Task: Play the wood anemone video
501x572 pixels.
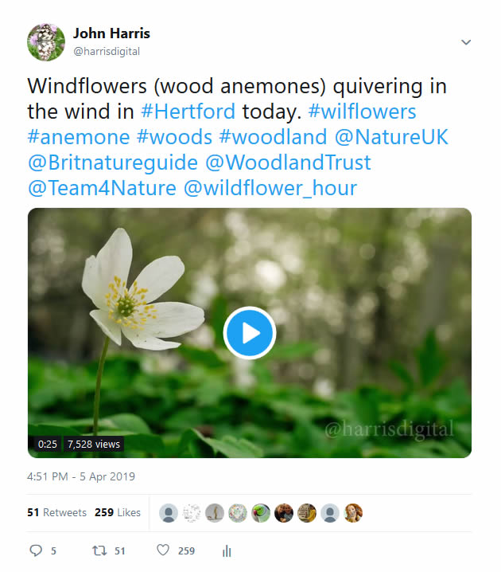Action: [250, 333]
